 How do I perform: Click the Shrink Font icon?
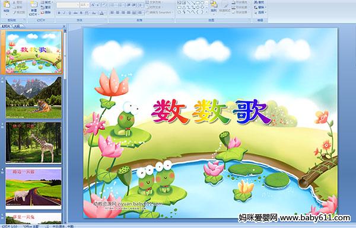[98, 5]
